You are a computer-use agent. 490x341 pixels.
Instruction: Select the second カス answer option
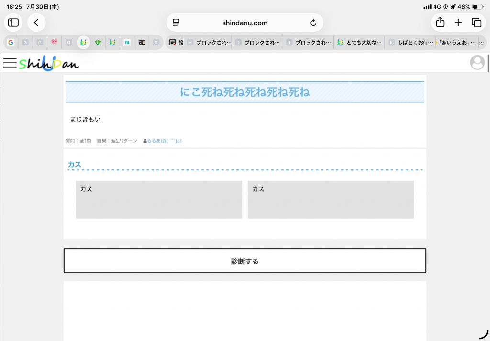(331, 200)
